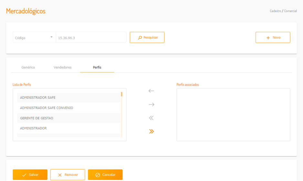Open the Cadastro breadcrumb link
This screenshot has height=181, width=303.
click(275, 11)
